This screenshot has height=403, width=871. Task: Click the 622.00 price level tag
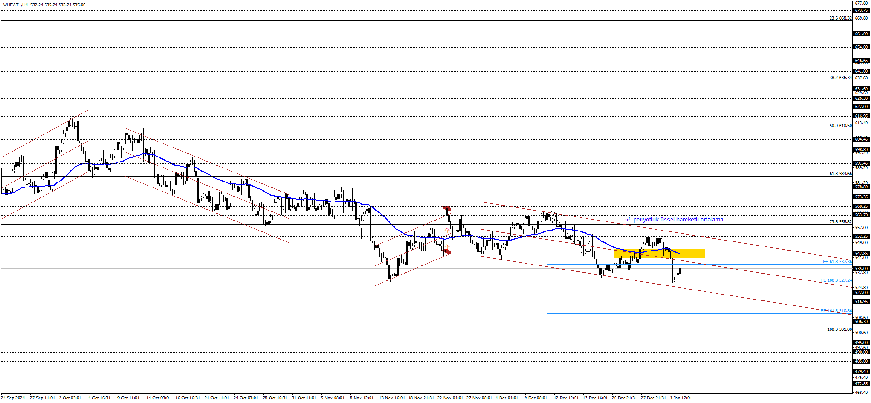pos(861,107)
